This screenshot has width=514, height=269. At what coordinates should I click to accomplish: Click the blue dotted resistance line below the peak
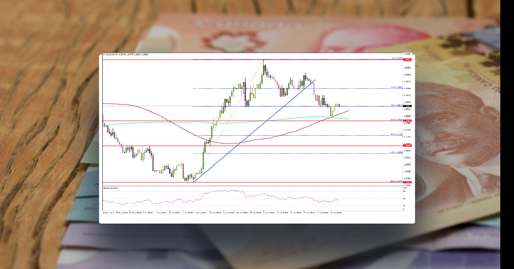pyautogui.click(x=257, y=88)
